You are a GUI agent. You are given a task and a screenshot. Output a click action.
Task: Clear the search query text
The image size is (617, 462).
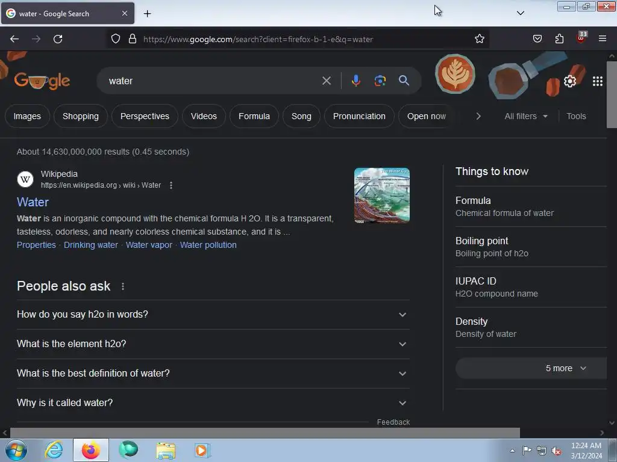(x=326, y=81)
